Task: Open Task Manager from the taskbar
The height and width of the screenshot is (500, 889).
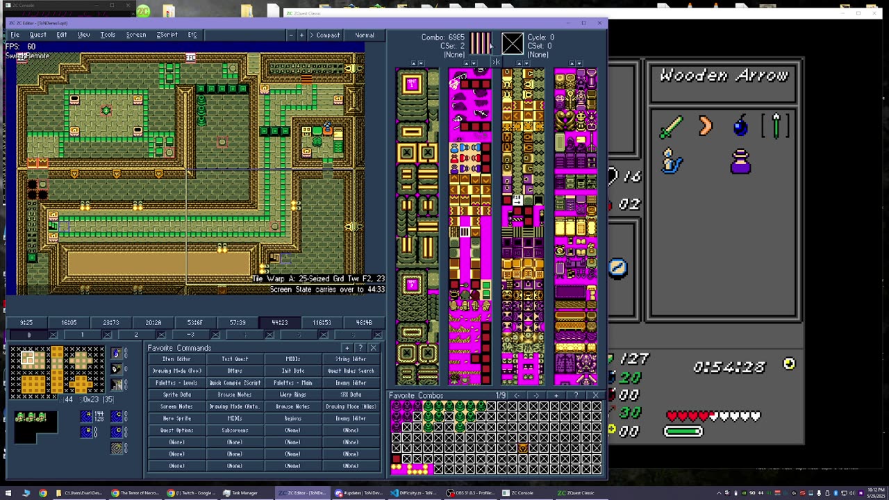Action: coord(240,493)
